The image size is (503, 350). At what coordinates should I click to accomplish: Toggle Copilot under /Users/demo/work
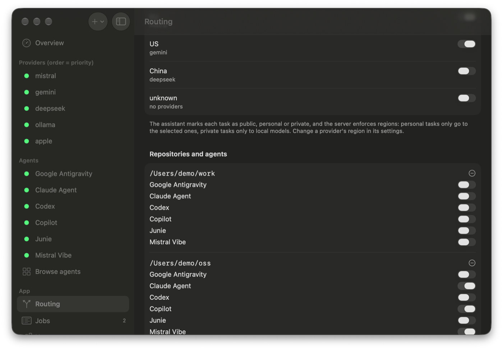click(467, 219)
